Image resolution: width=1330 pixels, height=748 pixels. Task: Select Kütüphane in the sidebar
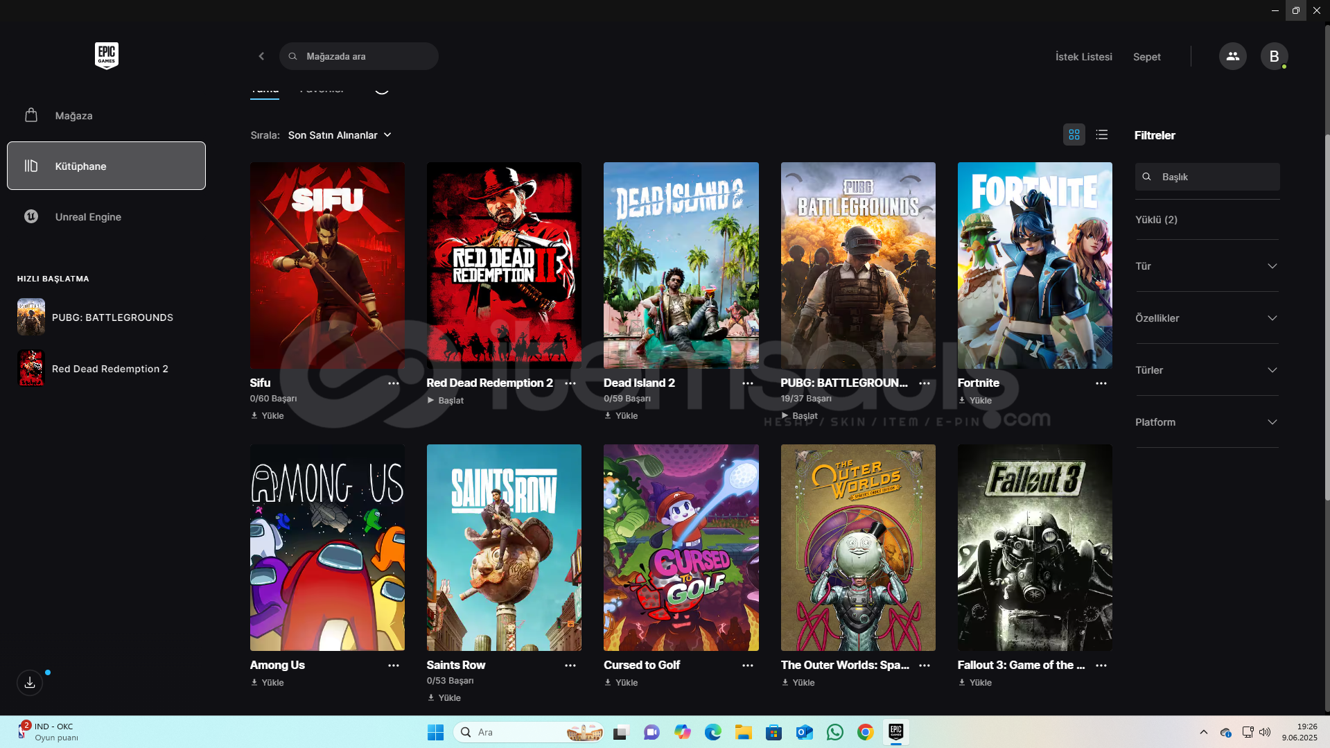pos(106,166)
